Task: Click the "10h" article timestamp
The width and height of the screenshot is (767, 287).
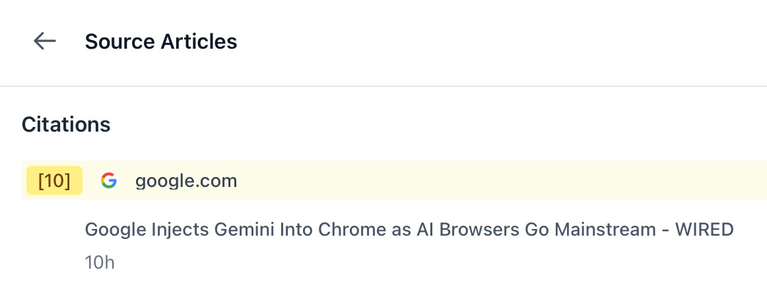Action: click(x=100, y=263)
